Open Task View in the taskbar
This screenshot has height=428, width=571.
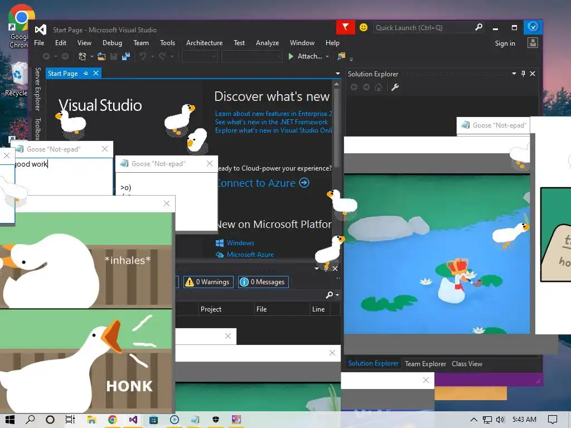pyautogui.click(x=70, y=420)
